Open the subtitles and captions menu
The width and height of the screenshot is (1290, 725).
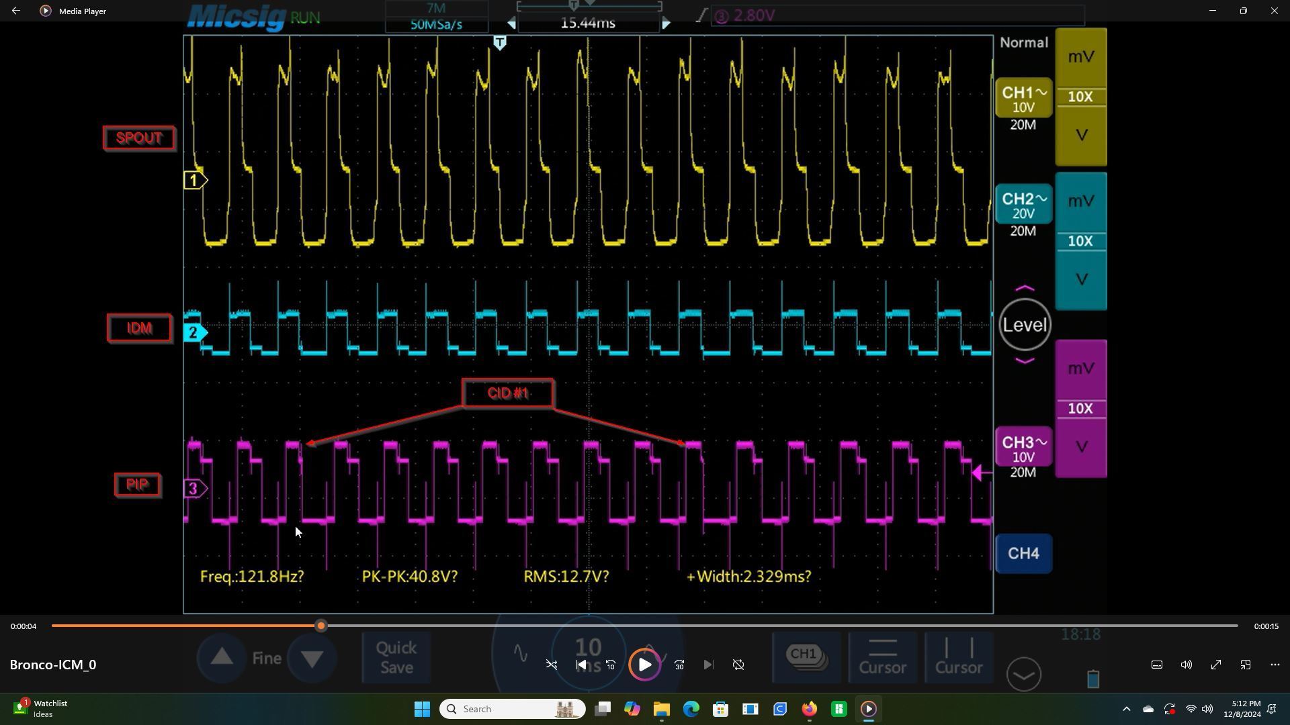tap(1157, 665)
